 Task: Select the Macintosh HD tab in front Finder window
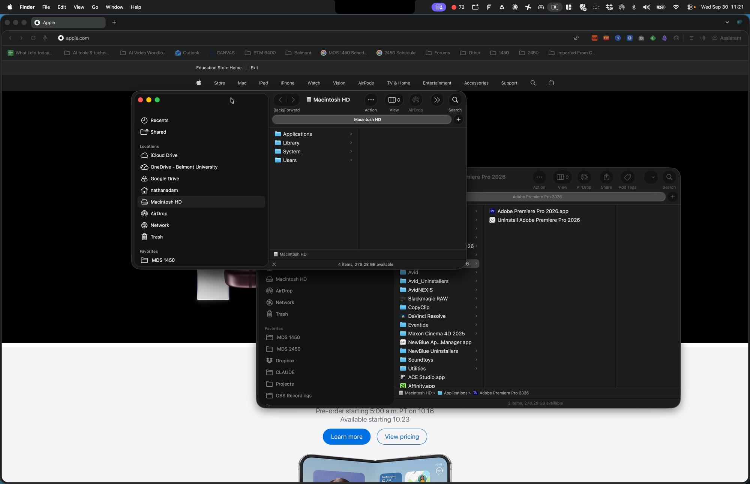point(361,119)
